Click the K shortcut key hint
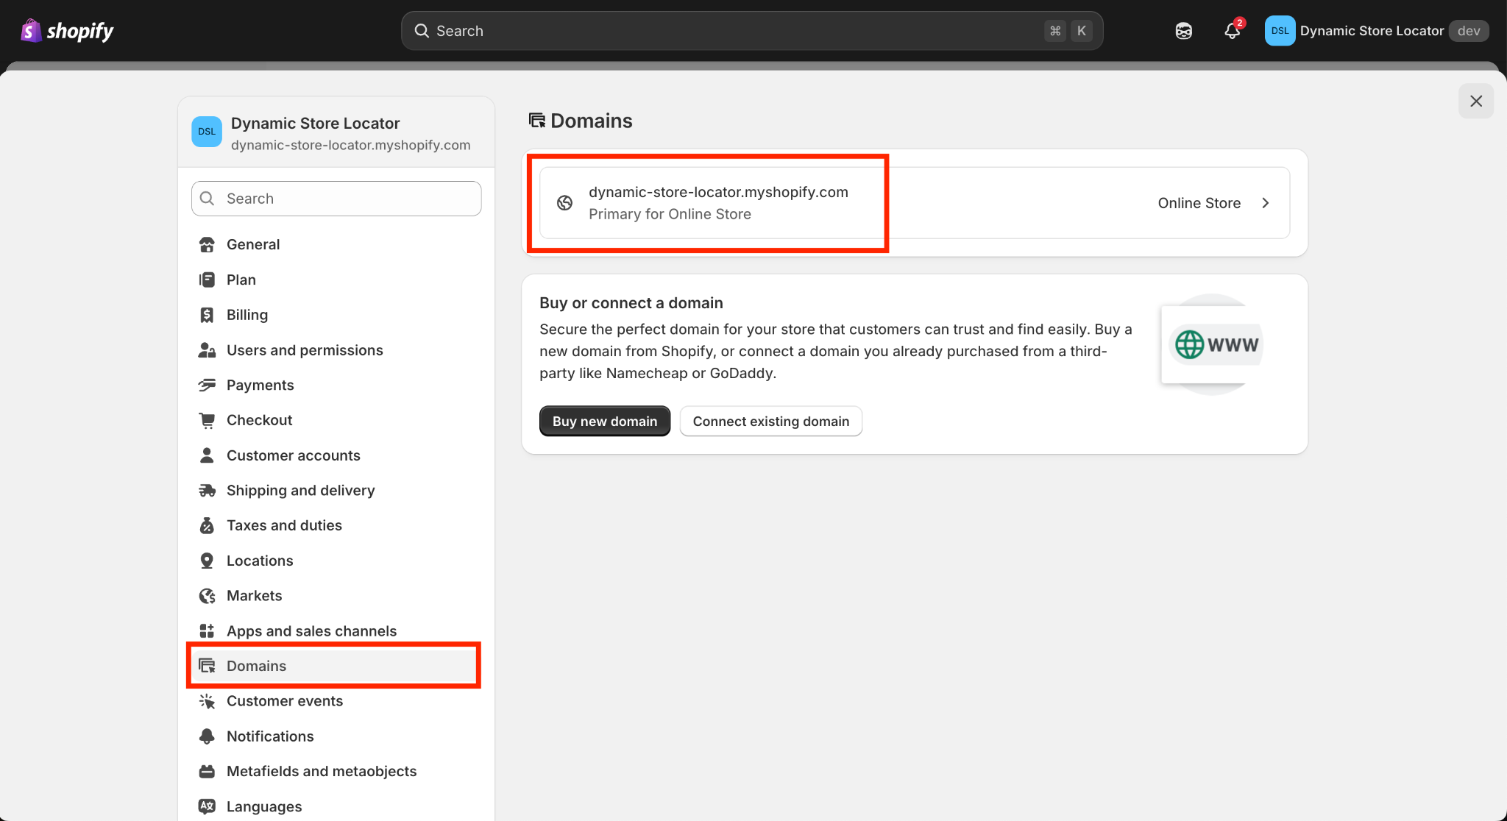 [1082, 31]
